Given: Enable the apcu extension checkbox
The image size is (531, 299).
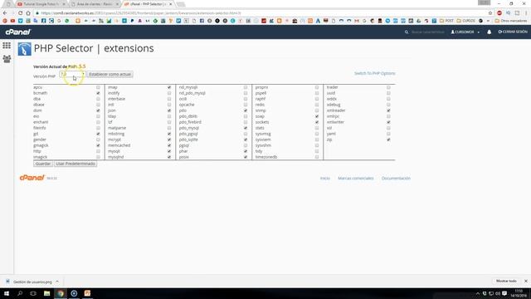Looking at the screenshot, I should coord(98,87).
